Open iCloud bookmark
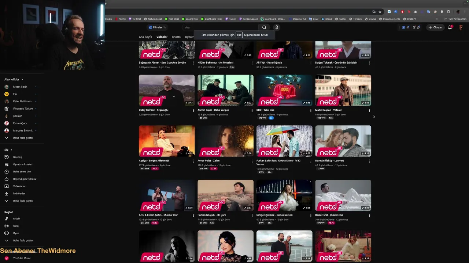This screenshot has width=469, height=263. [x=327, y=19]
